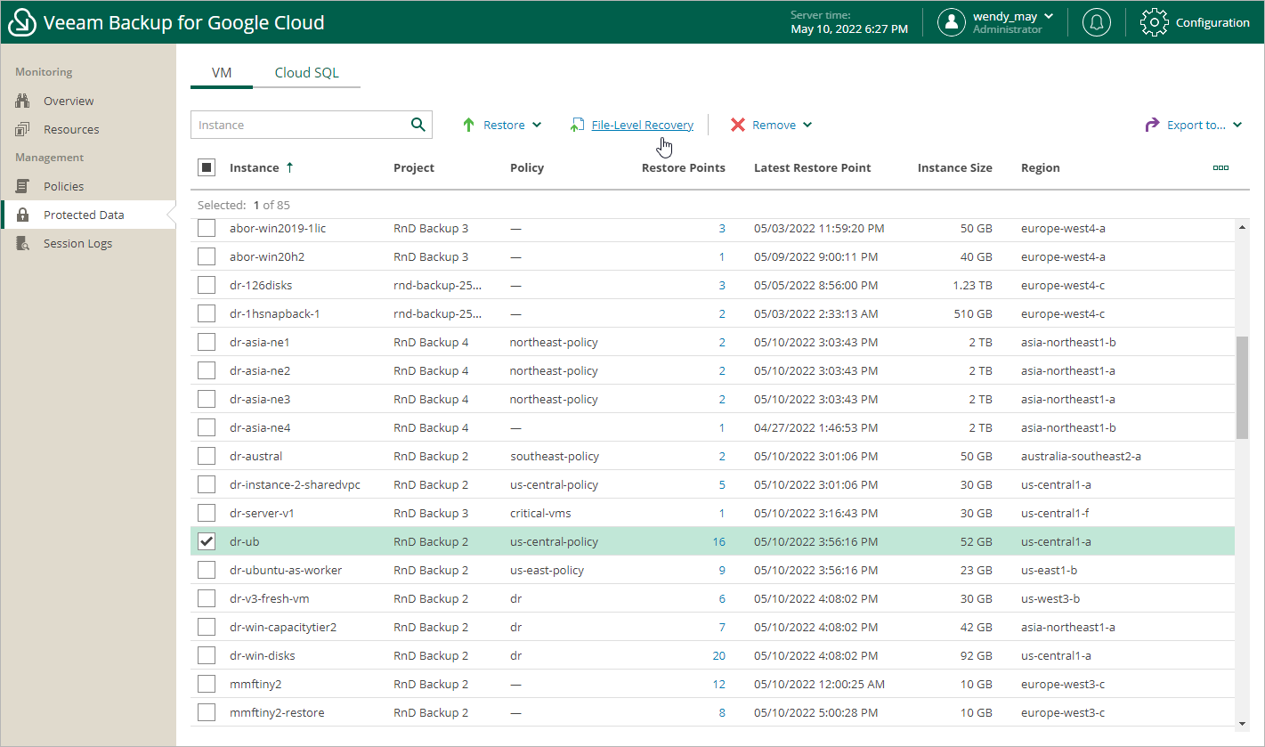Open the notifications bell icon
The height and width of the screenshot is (747, 1265).
tap(1096, 22)
